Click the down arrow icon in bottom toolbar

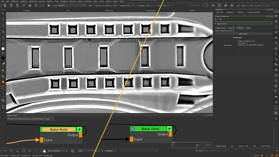[x=17, y=151]
